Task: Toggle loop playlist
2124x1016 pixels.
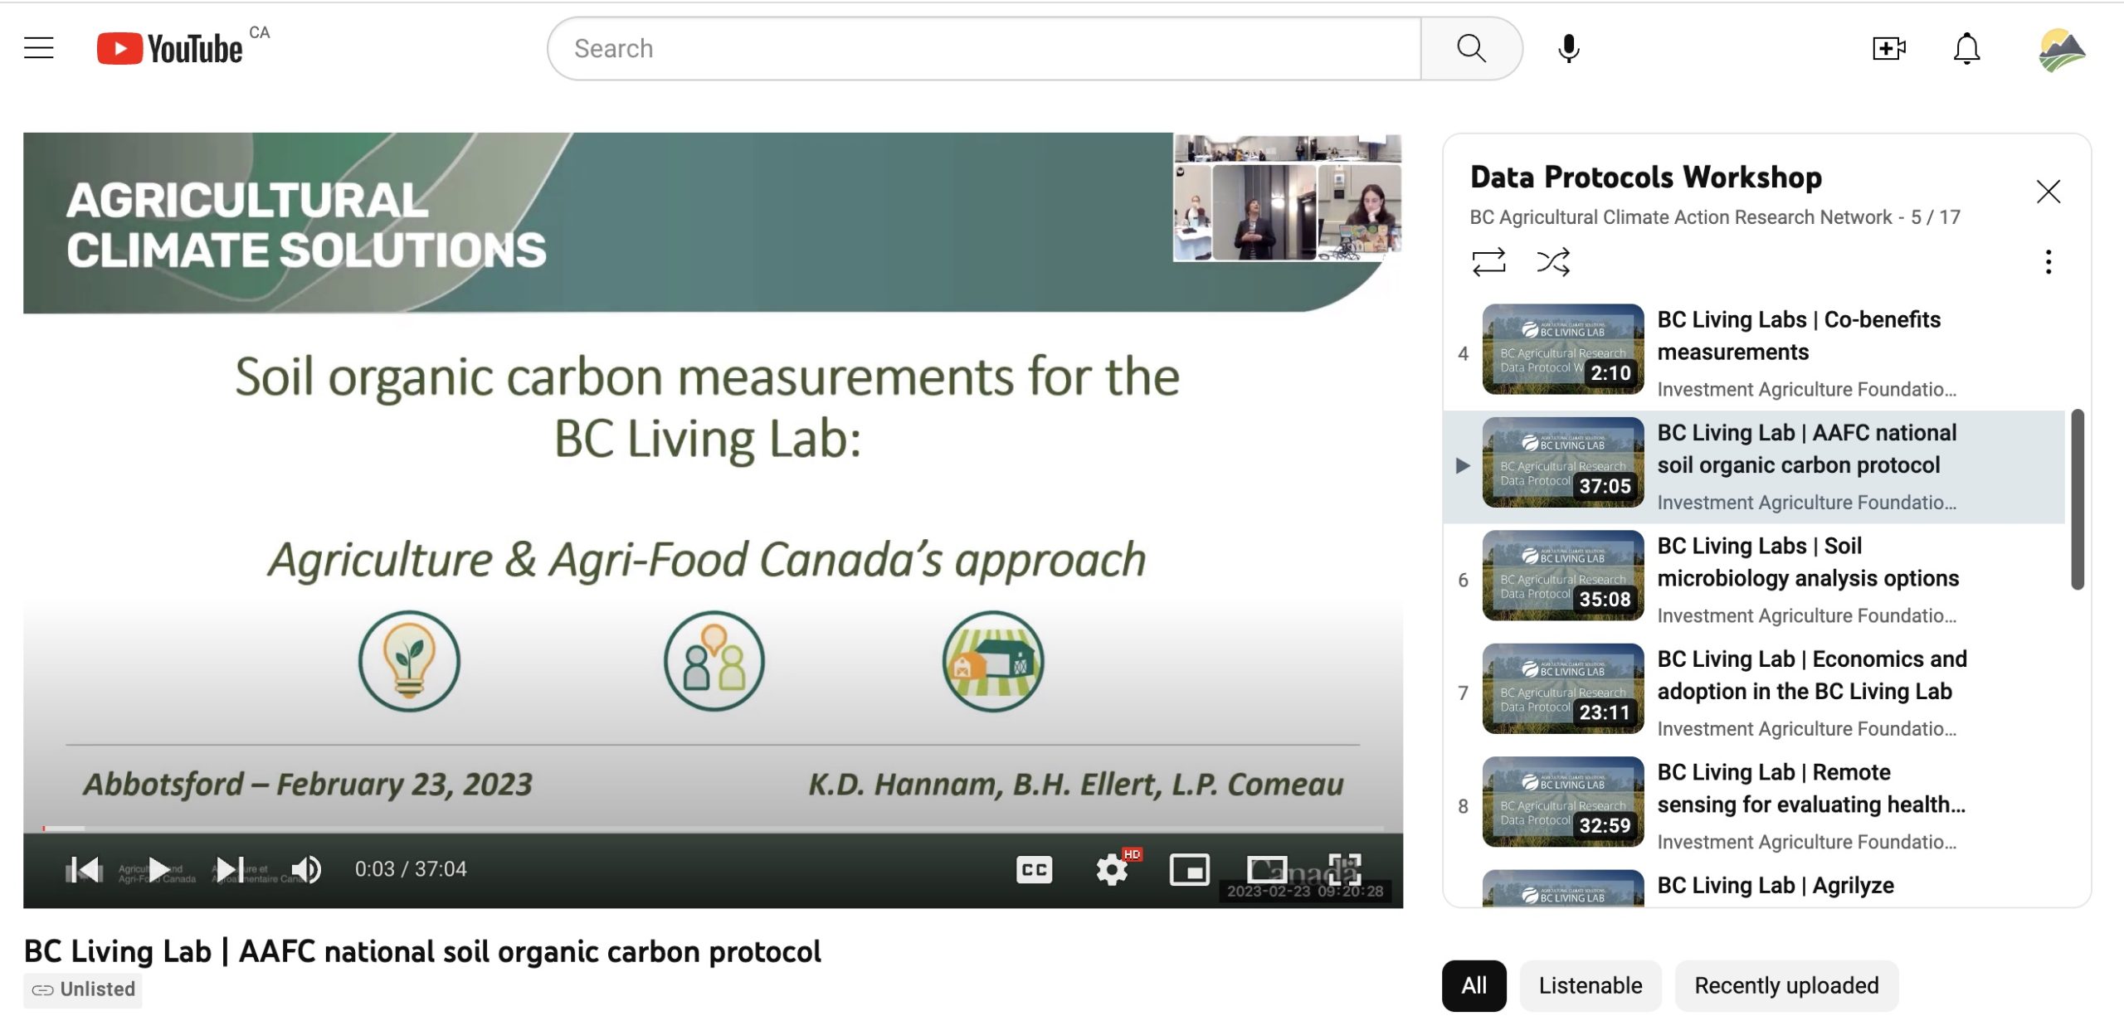Action: [1488, 262]
